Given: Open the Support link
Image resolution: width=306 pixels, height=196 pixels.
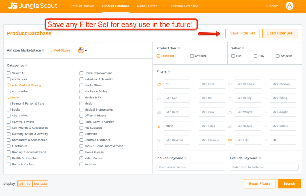Looking at the screenshot, I should pyautogui.click(x=271, y=6).
